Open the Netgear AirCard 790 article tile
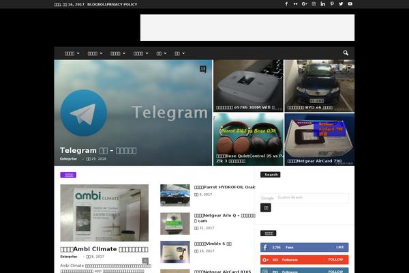409x273 pixels. point(319,139)
